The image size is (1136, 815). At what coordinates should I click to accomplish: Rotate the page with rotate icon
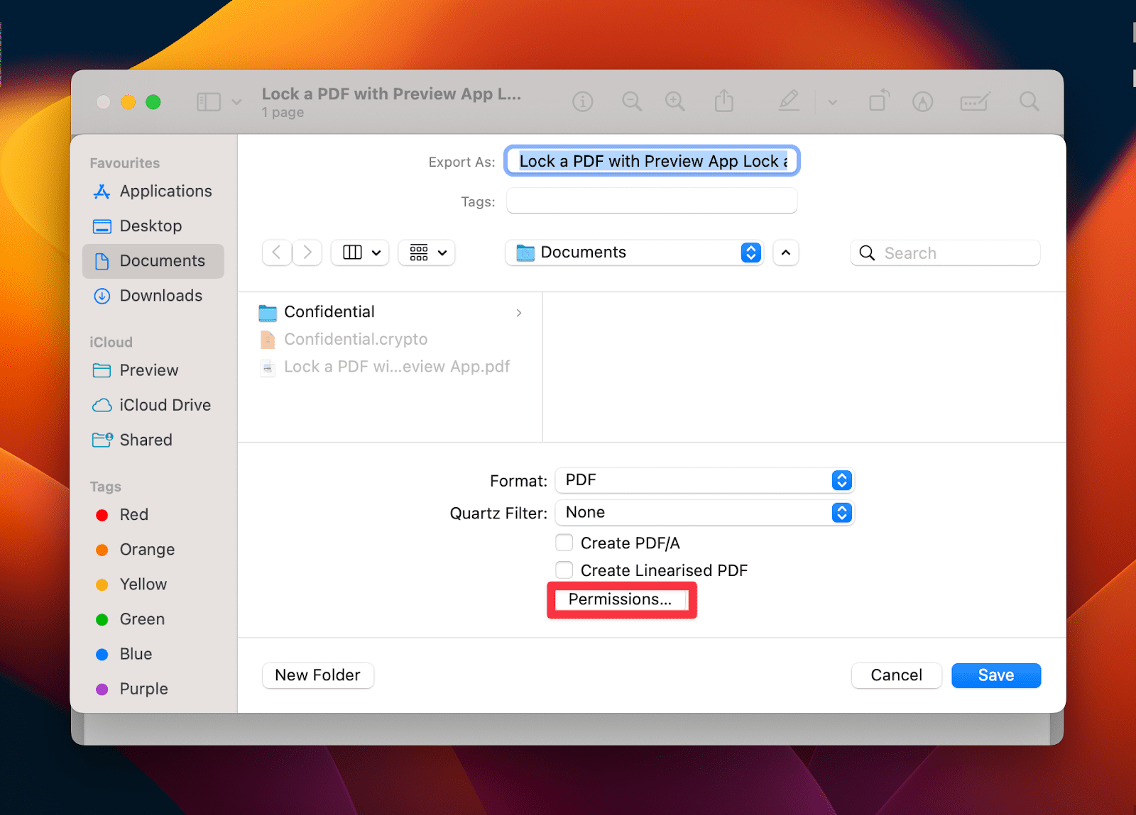(x=879, y=100)
